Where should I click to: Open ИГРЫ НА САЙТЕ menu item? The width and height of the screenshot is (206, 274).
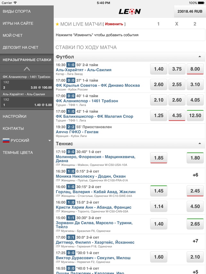pyautogui.click(x=18, y=23)
